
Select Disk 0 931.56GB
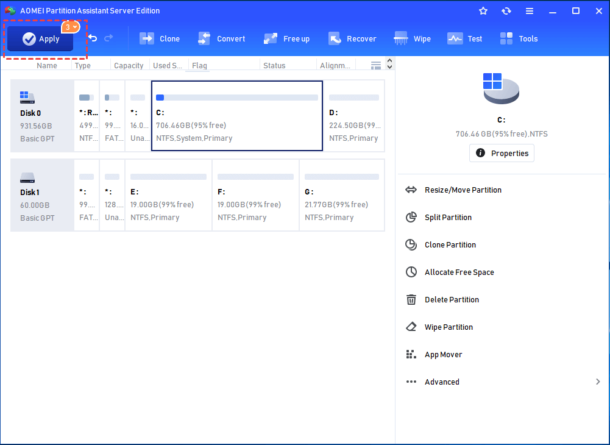42,116
